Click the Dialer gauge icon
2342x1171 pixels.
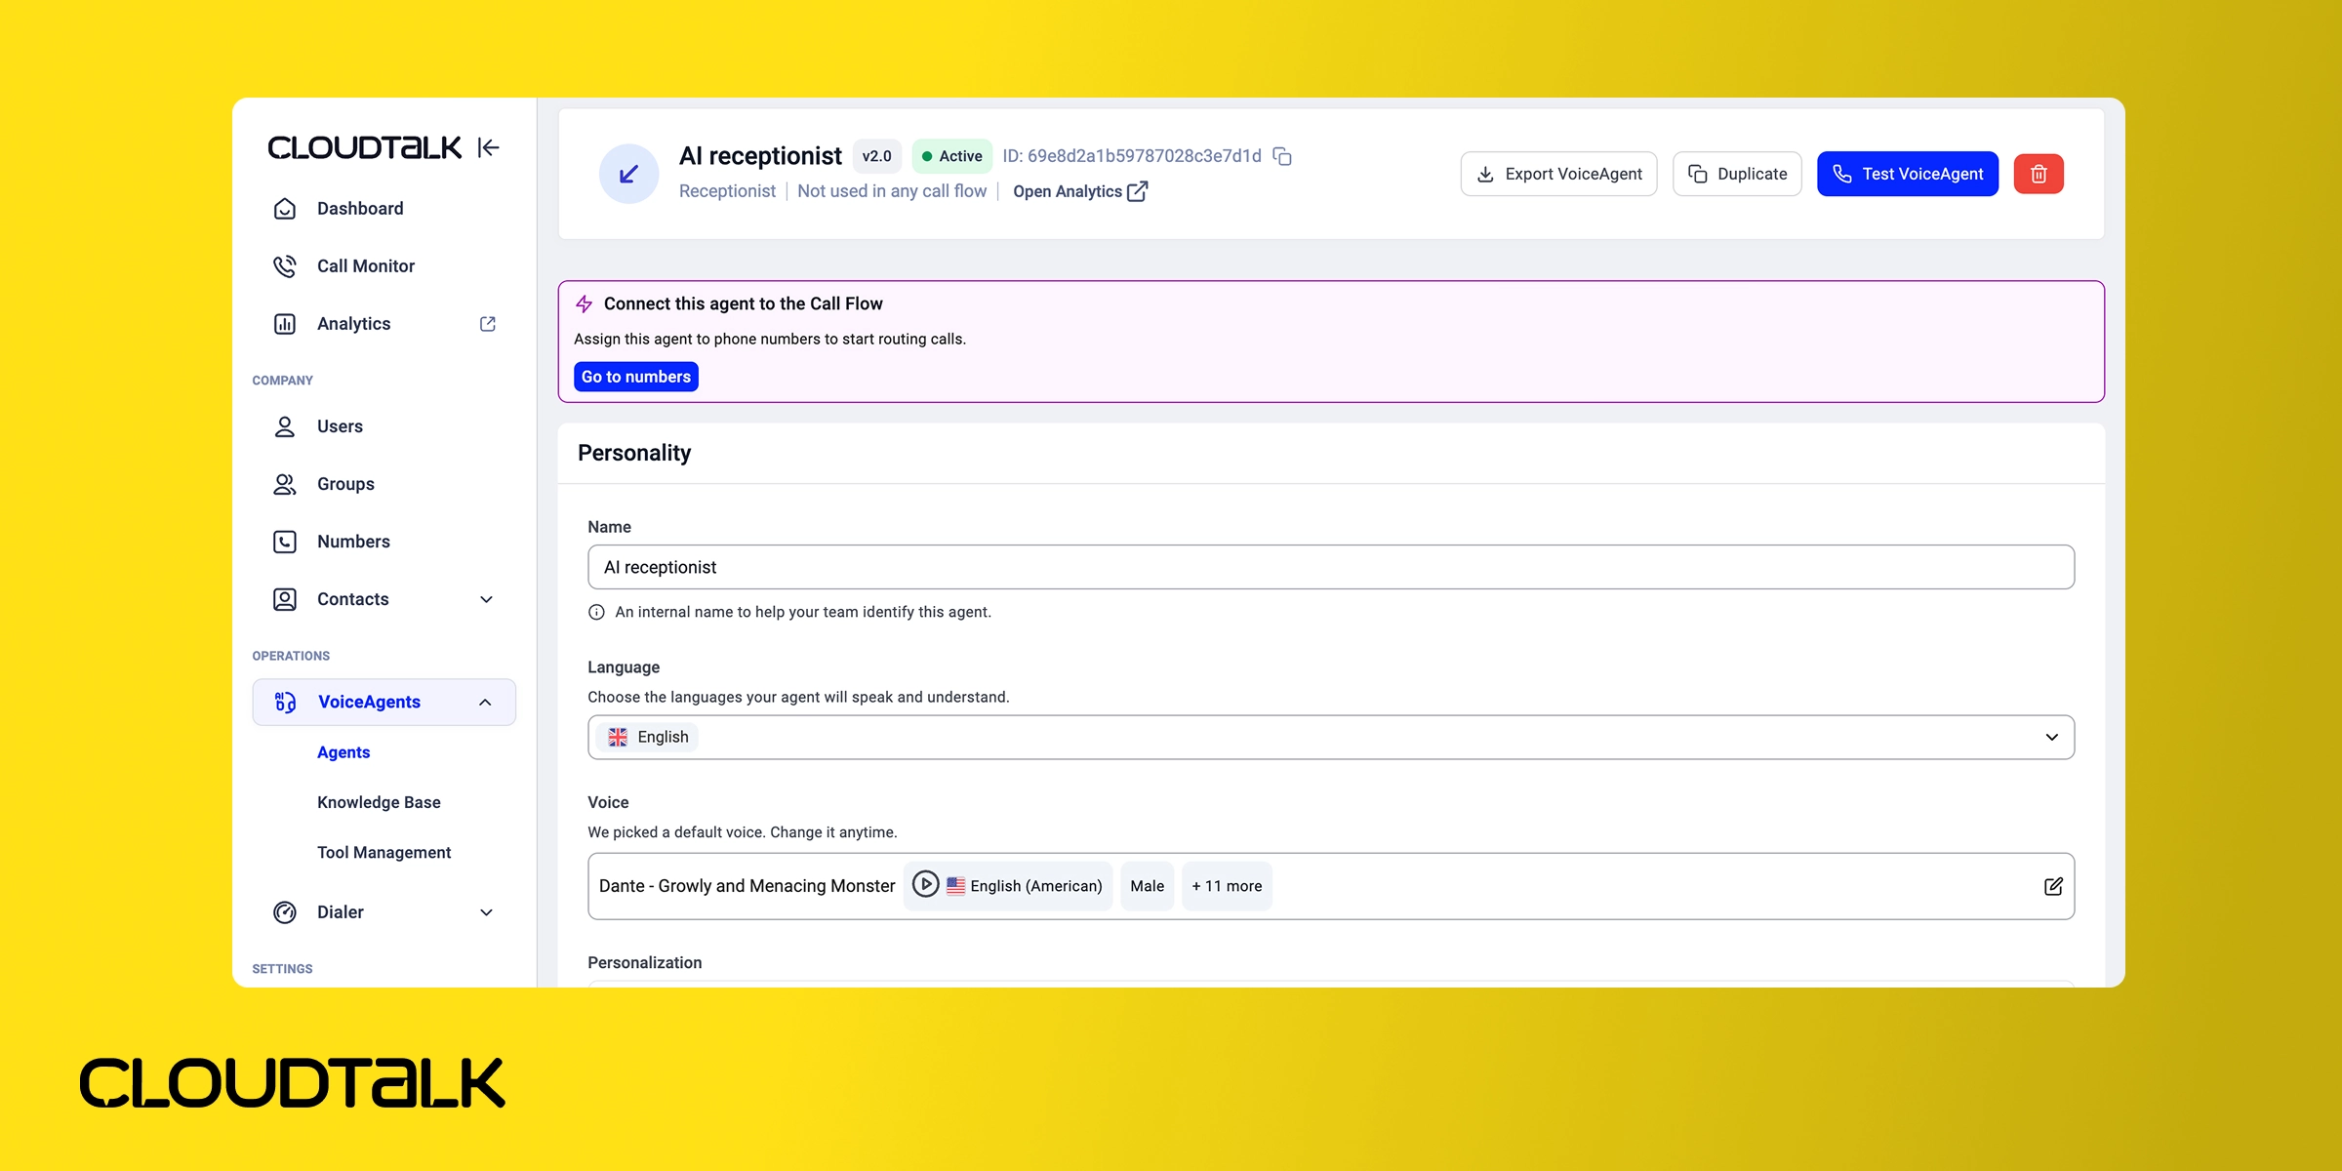click(285, 912)
